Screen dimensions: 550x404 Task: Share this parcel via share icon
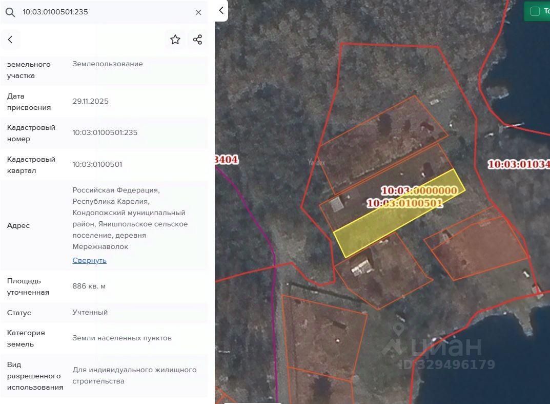click(x=197, y=40)
